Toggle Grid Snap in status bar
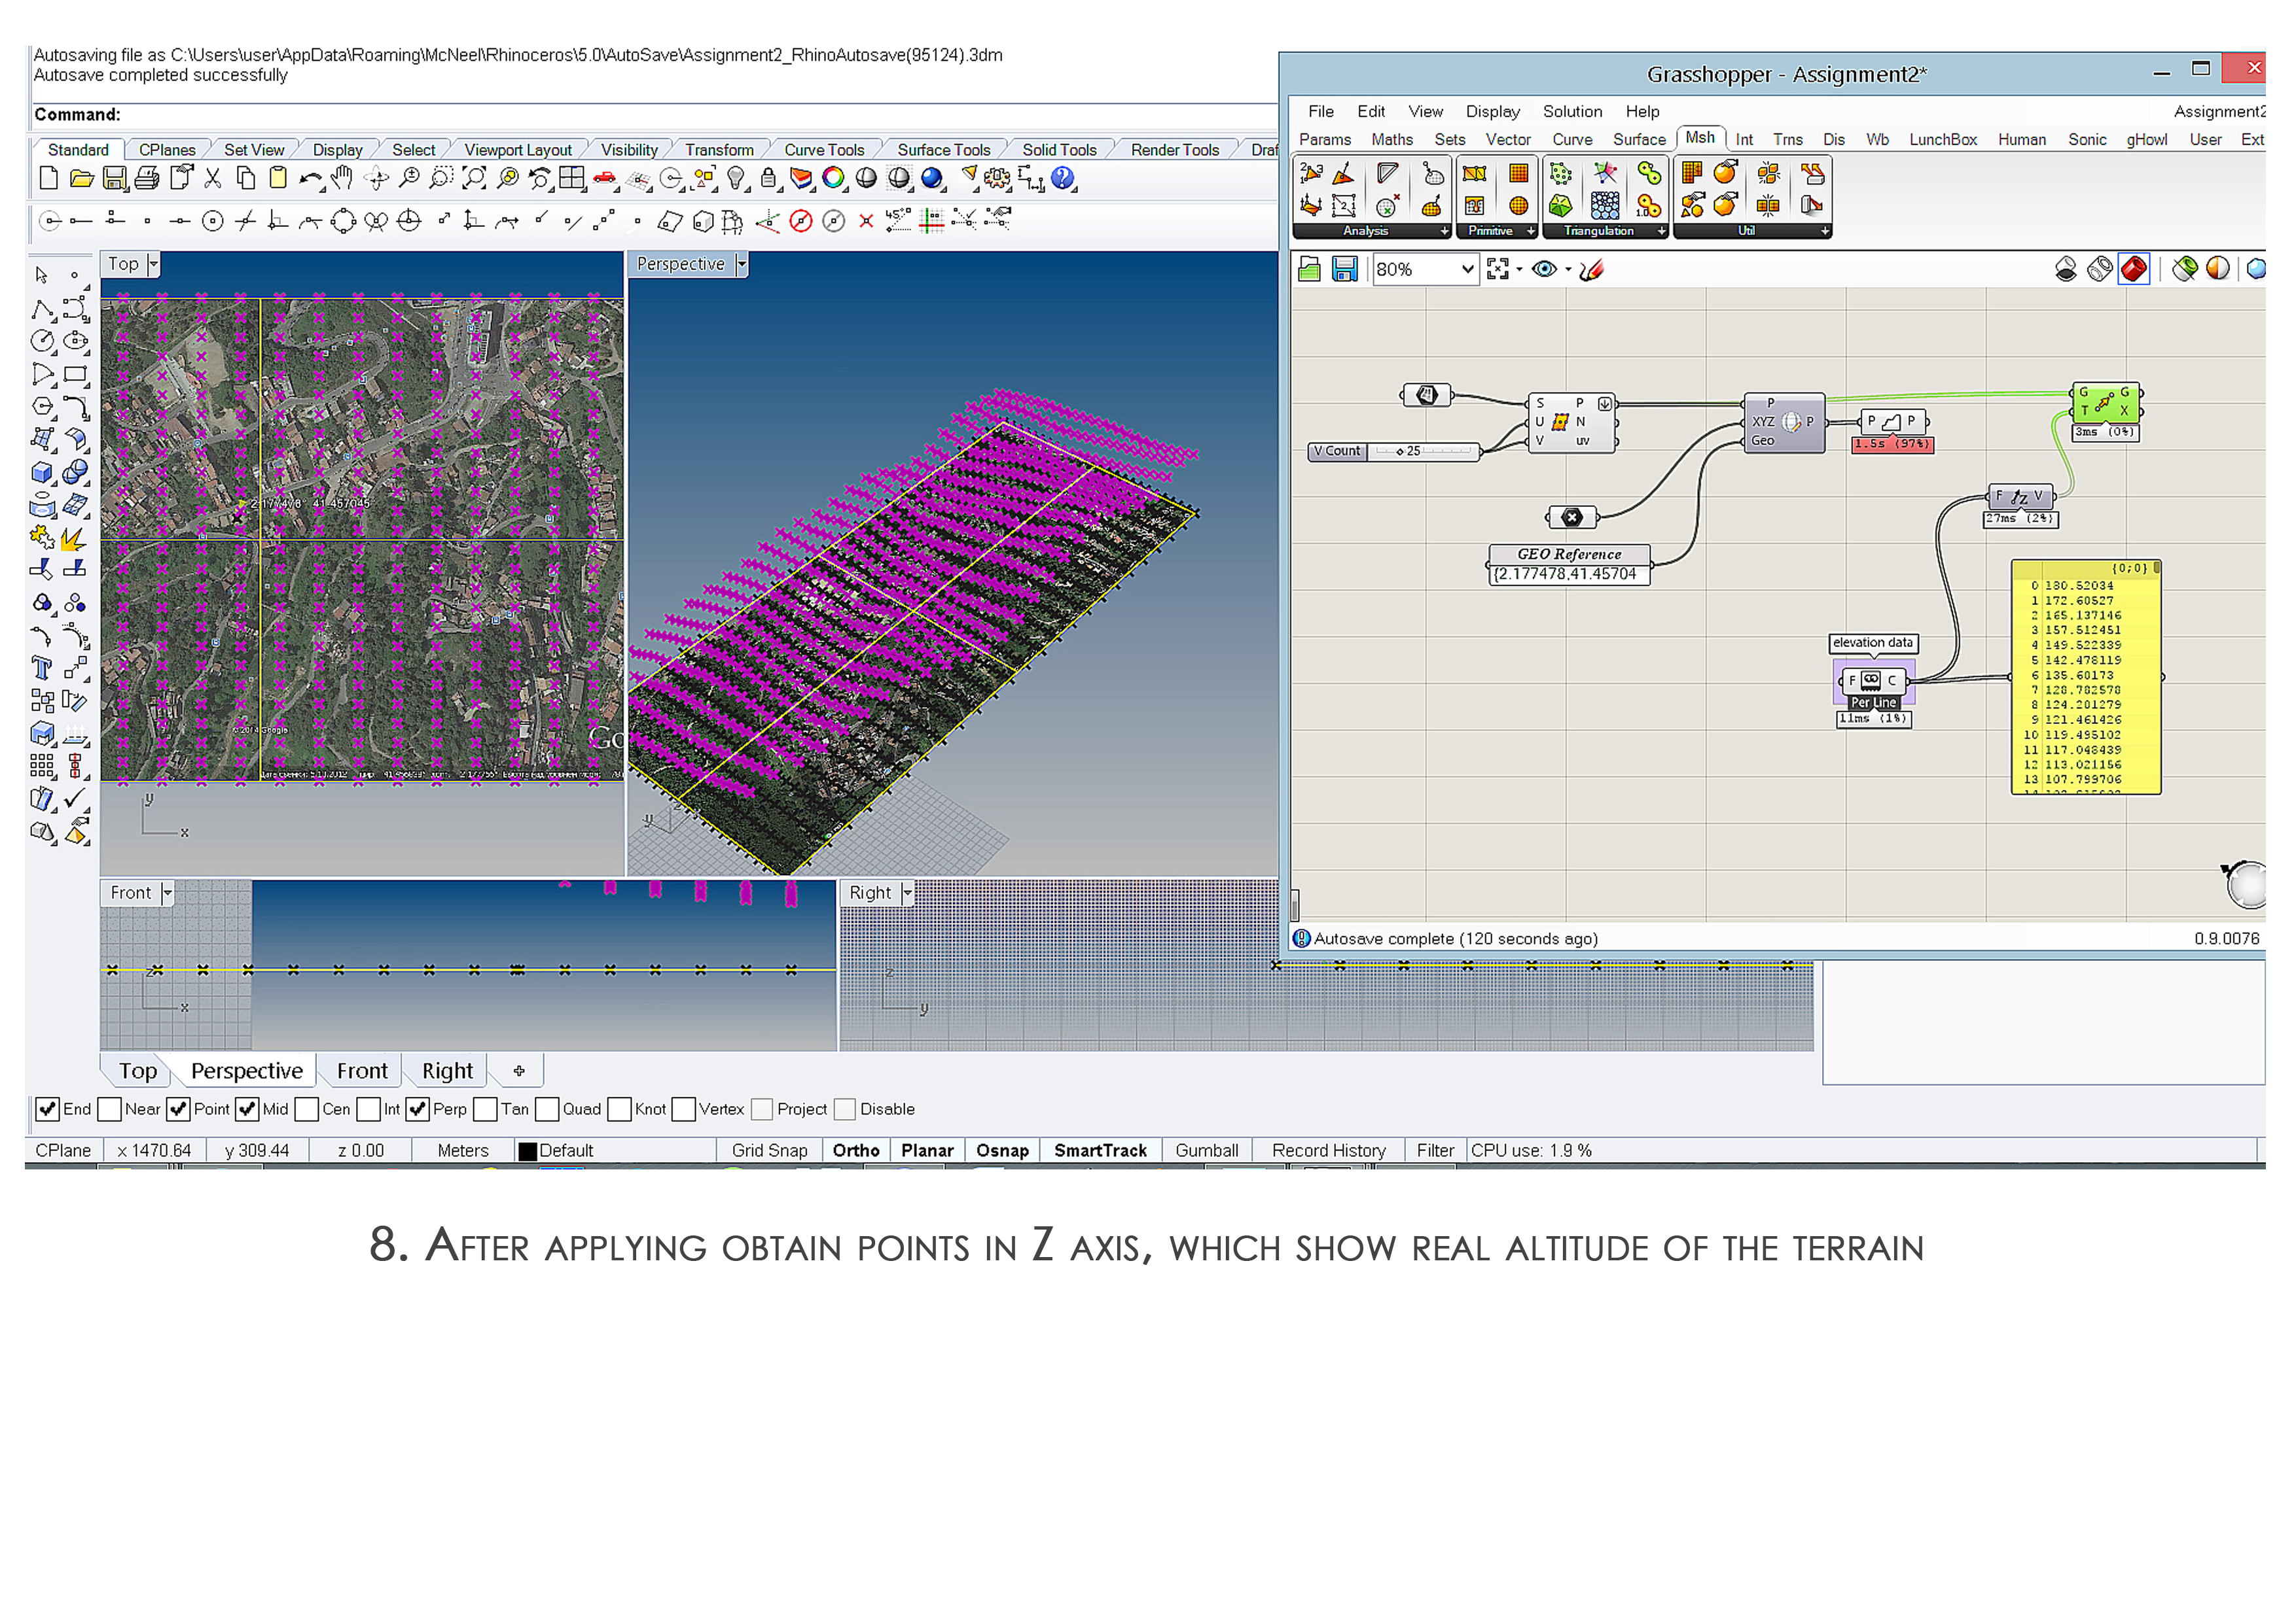 tap(768, 1150)
